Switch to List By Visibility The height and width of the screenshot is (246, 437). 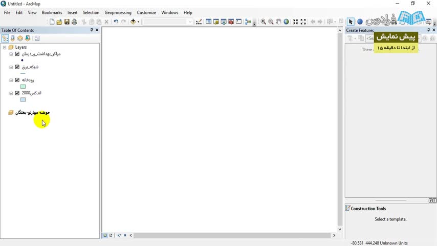coord(20,38)
